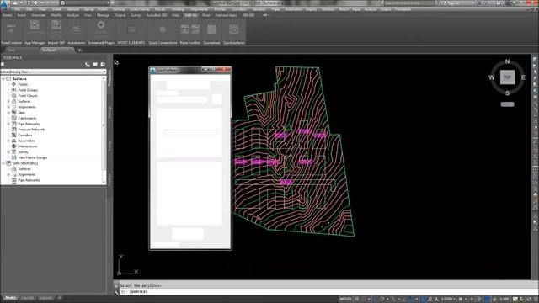Screen dimensions: 539x303
Task: Open the Insert ribbon tab
Action: coord(22,15)
